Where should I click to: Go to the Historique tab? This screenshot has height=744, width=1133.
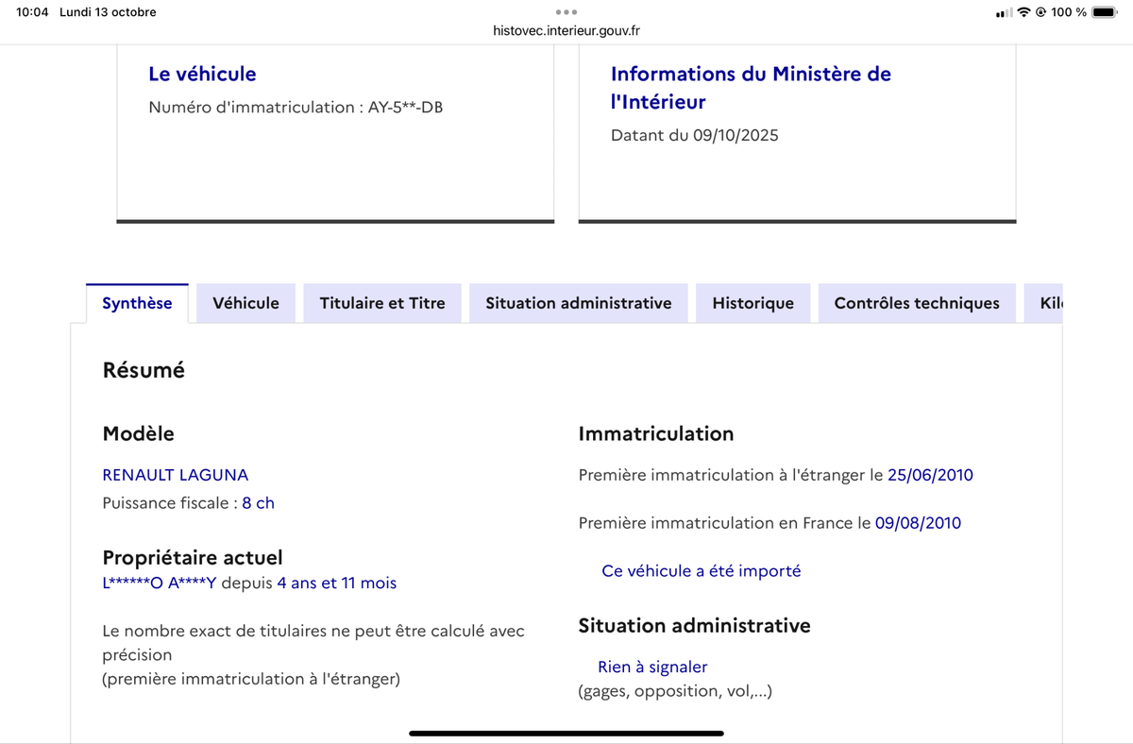[x=753, y=303]
